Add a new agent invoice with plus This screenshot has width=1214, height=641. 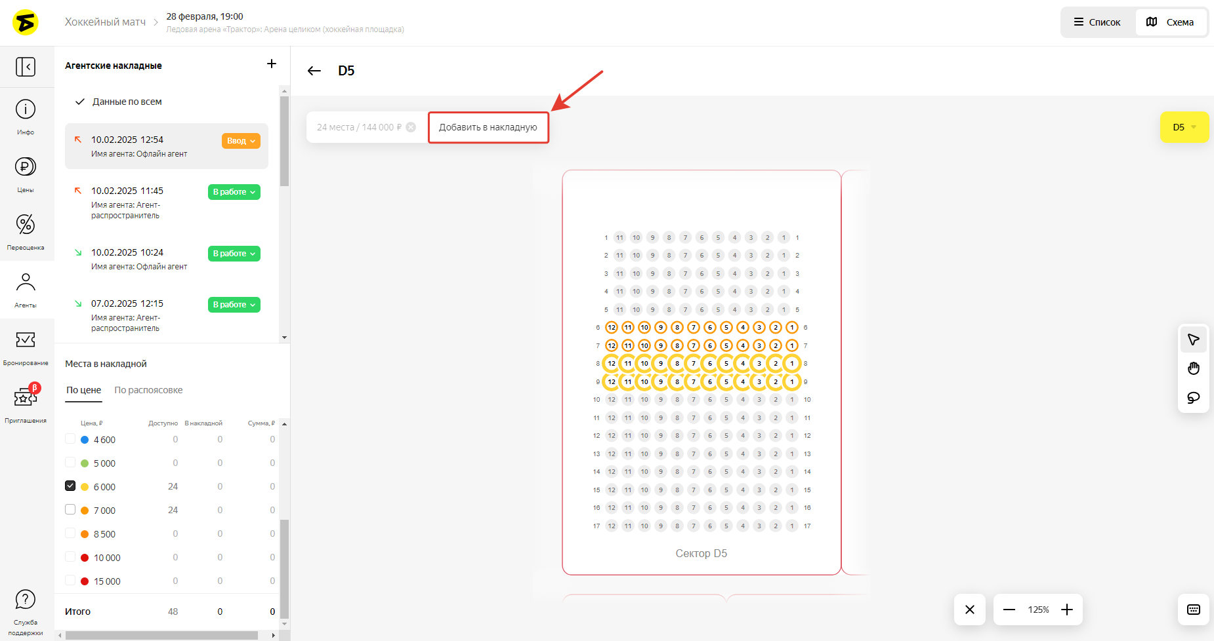[x=272, y=64]
